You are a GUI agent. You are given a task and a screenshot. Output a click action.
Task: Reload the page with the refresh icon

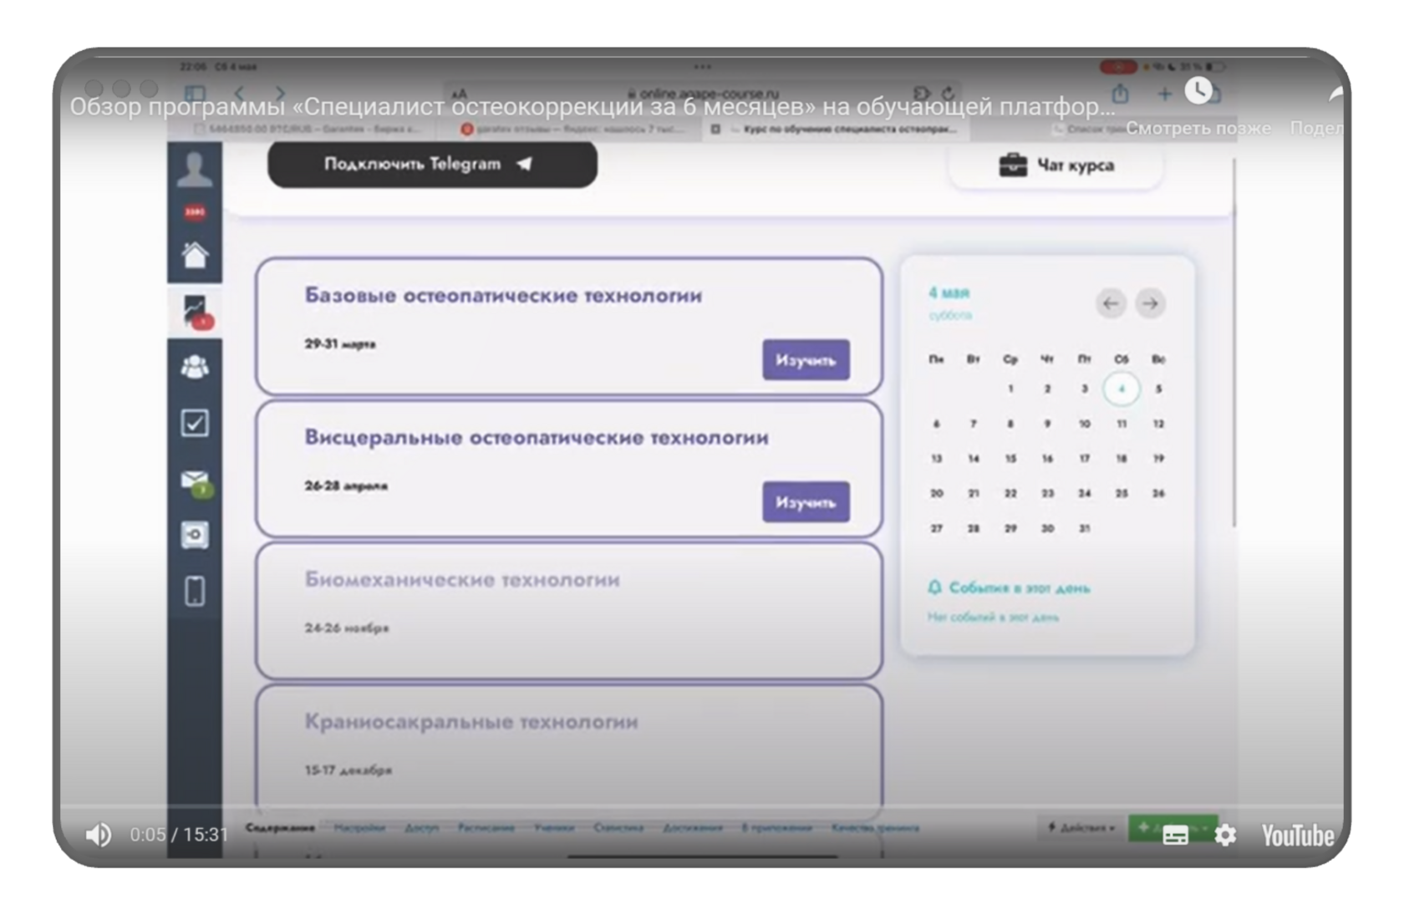(948, 93)
